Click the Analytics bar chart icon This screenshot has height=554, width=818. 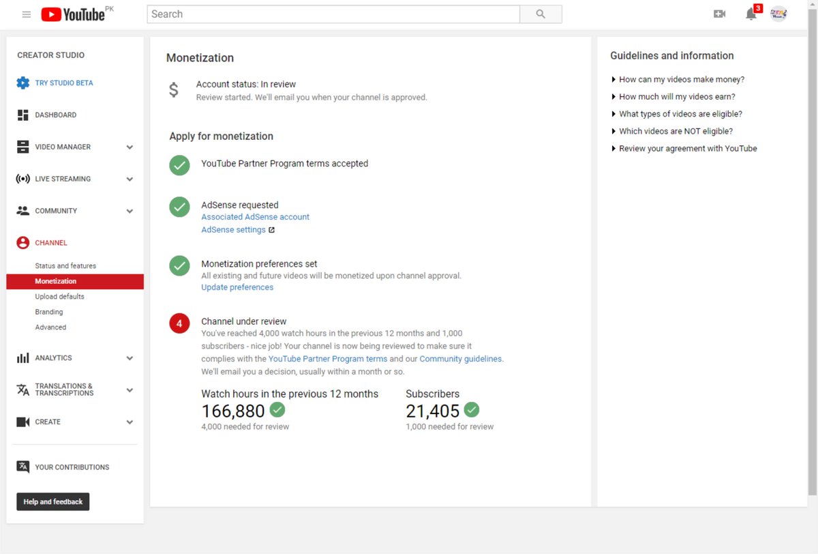pyautogui.click(x=23, y=358)
